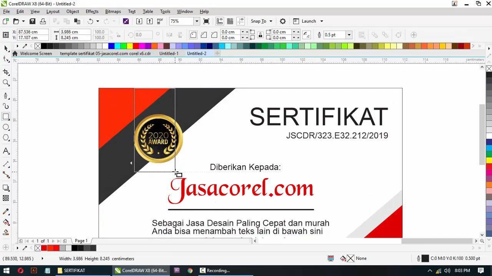Select the Text tool
The width and height of the screenshot is (492, 276).
pyautogui.click(x=6, y=151)
